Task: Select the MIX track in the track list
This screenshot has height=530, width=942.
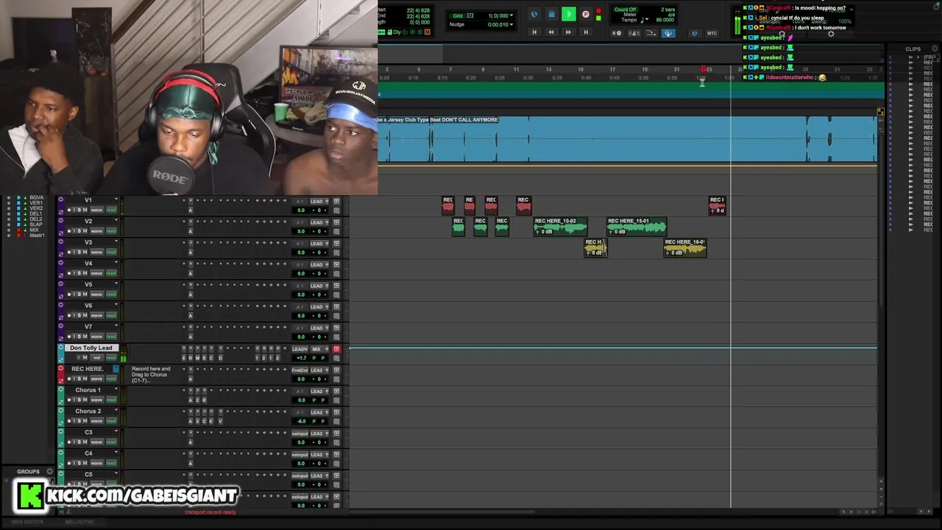Action: [x=34, y=230]
